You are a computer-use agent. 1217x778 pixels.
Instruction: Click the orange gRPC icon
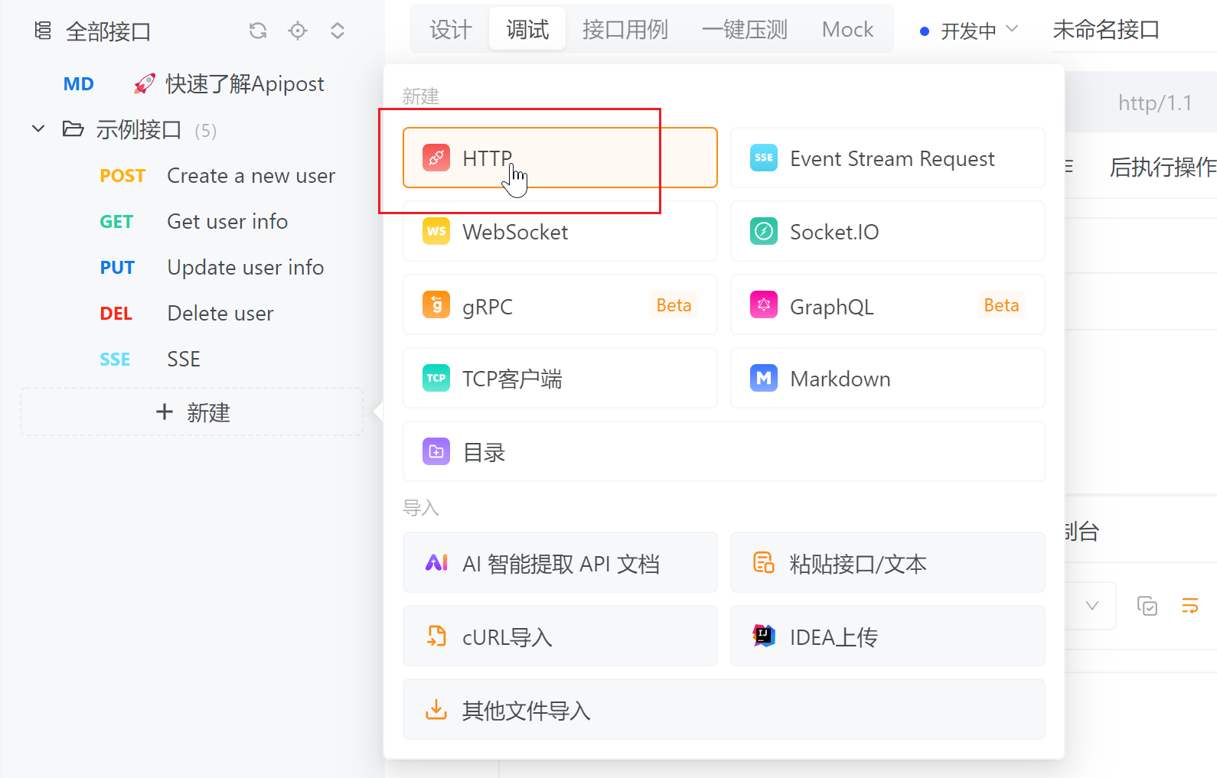click(x=436, y=304)
